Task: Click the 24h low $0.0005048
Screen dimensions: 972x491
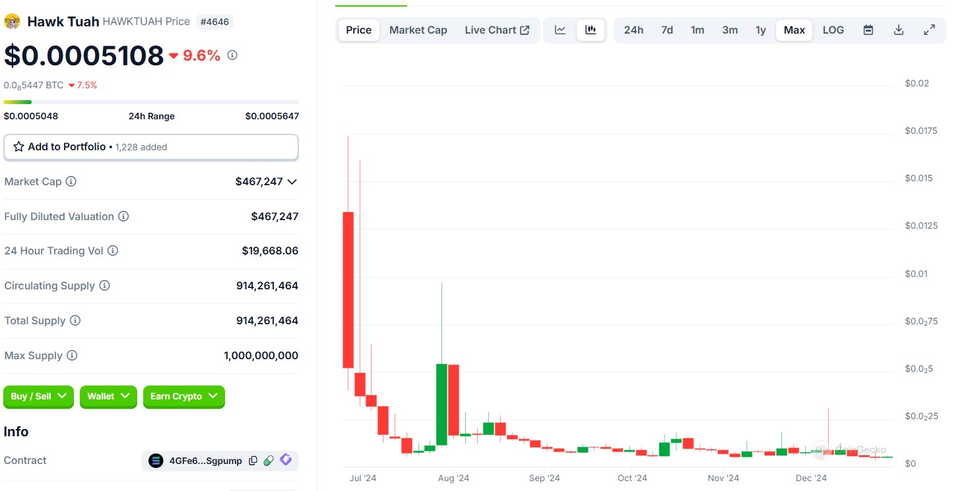Action: click(31, 116)
